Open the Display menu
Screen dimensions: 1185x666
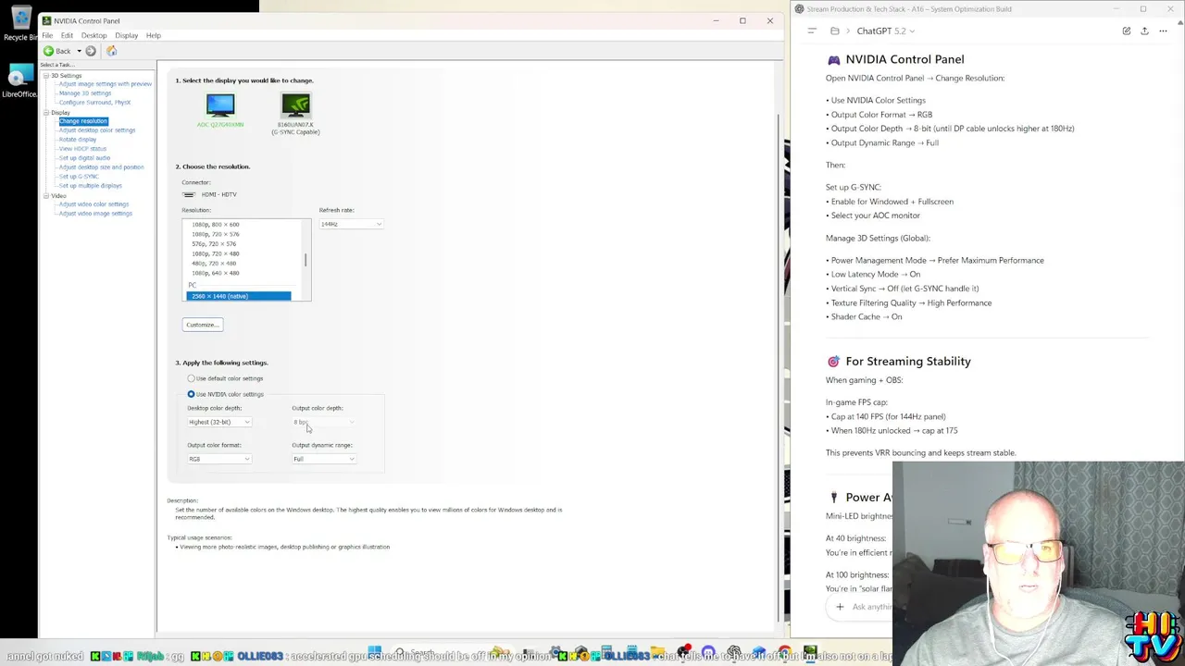(127, 35)
